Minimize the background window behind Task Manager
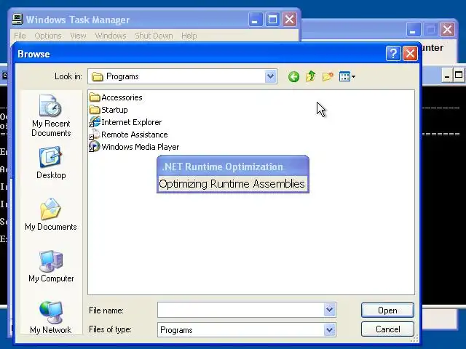Viewport: 466px width, 349px height. (414, 30)
